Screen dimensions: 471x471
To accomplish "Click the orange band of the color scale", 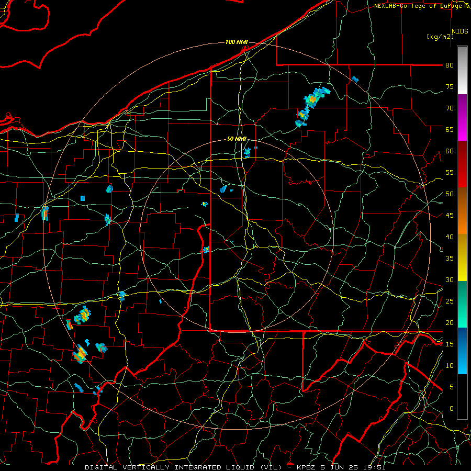I will [x=462, y=211].
